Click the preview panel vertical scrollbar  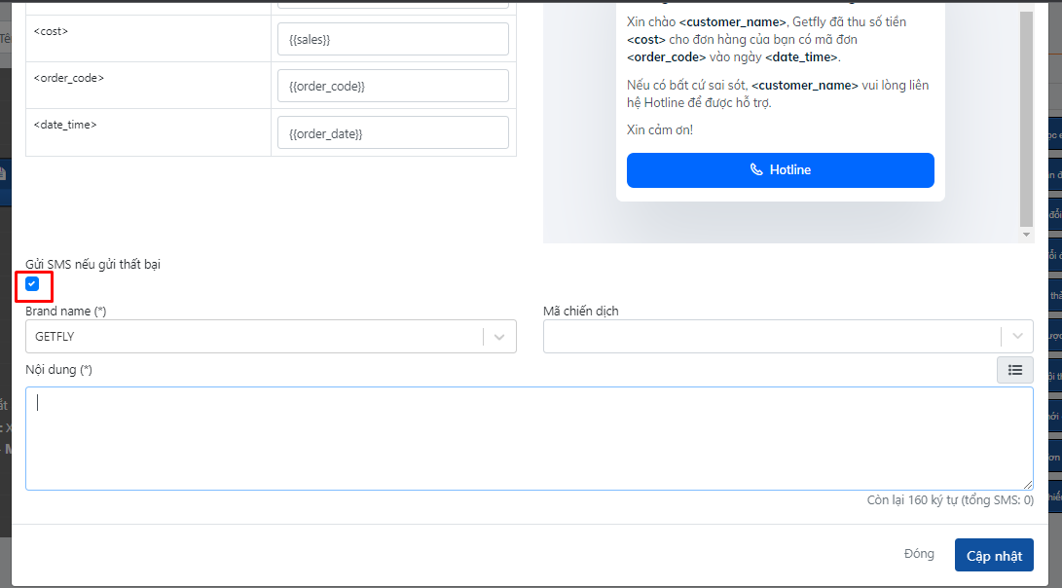coord(1026,117)
